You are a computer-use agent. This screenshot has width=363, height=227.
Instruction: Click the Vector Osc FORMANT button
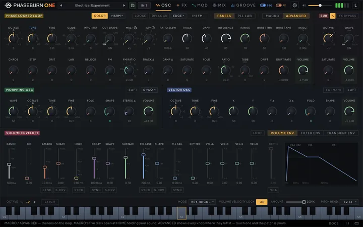(333, 90)
